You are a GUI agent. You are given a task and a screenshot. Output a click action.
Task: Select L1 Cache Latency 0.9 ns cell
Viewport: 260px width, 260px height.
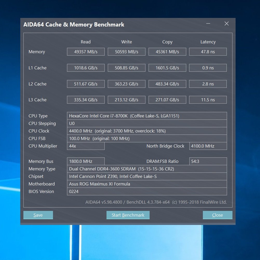point(208,68)
